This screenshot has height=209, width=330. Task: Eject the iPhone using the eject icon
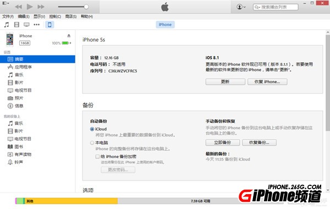click(69, 36)
